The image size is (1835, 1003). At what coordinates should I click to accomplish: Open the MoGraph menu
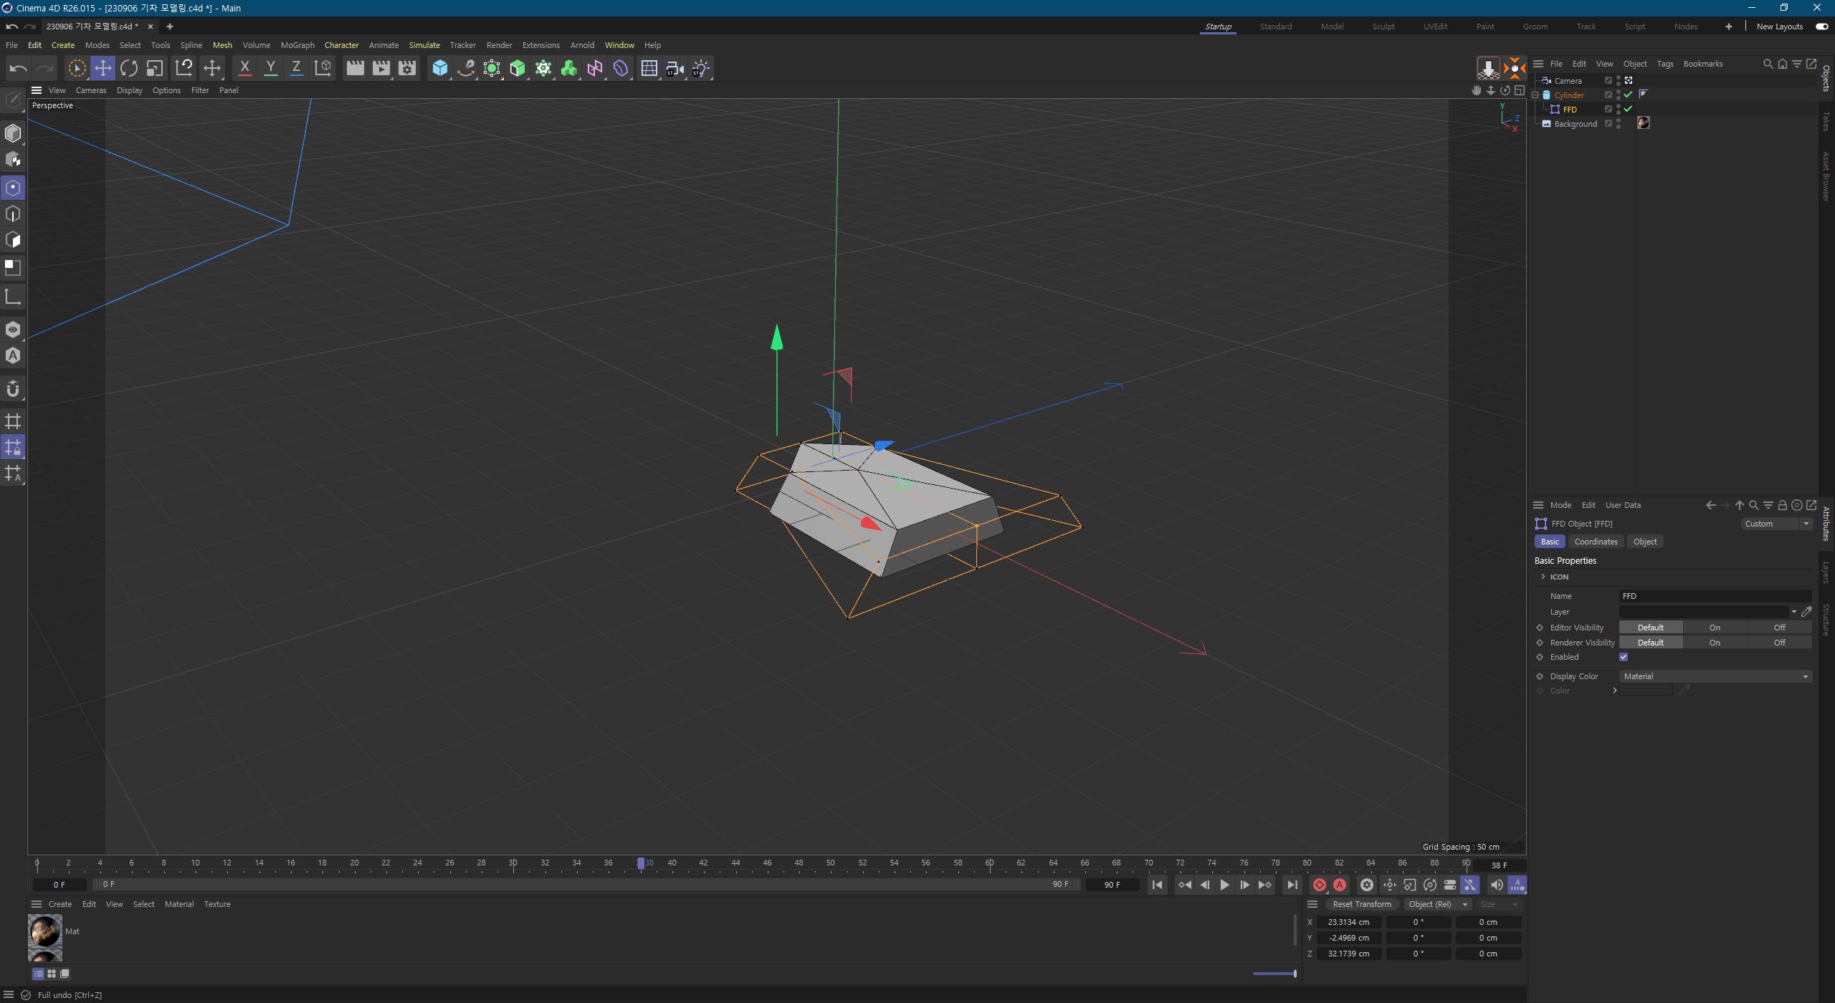point(297,45)
